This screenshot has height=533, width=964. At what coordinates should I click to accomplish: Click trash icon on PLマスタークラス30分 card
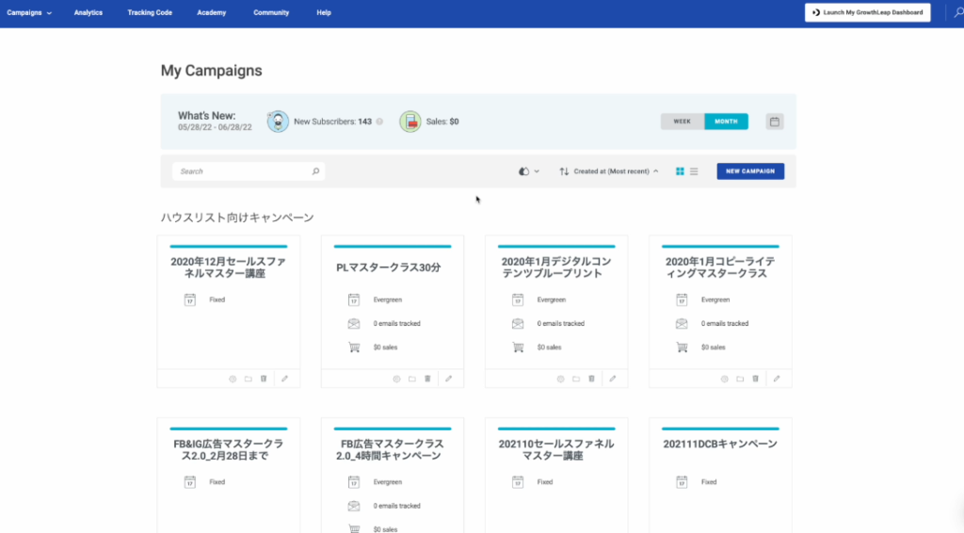pos(428,379)
